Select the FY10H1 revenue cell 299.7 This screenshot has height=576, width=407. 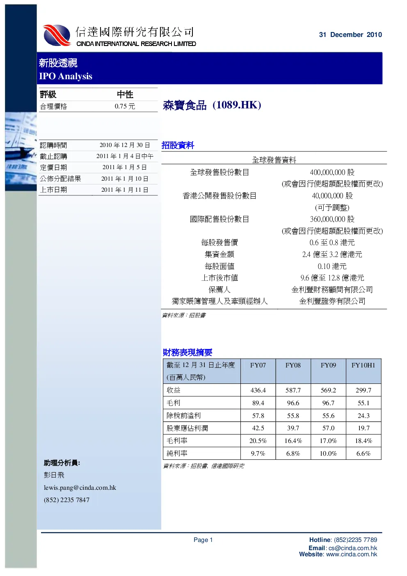pyautogui.click(x=364, y=390)
